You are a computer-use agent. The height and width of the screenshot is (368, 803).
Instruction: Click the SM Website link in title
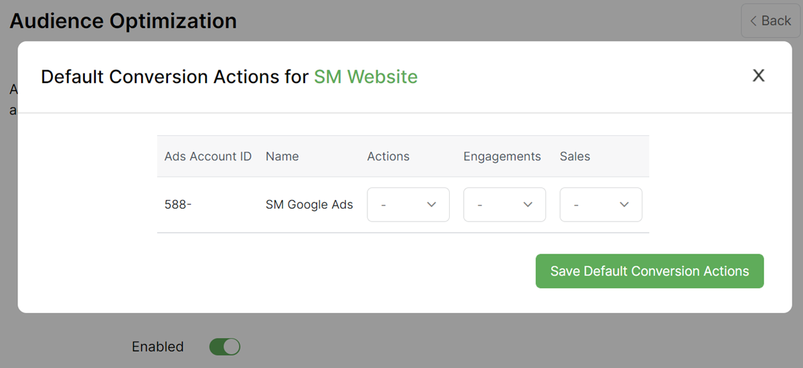click(x=365, y=77)
